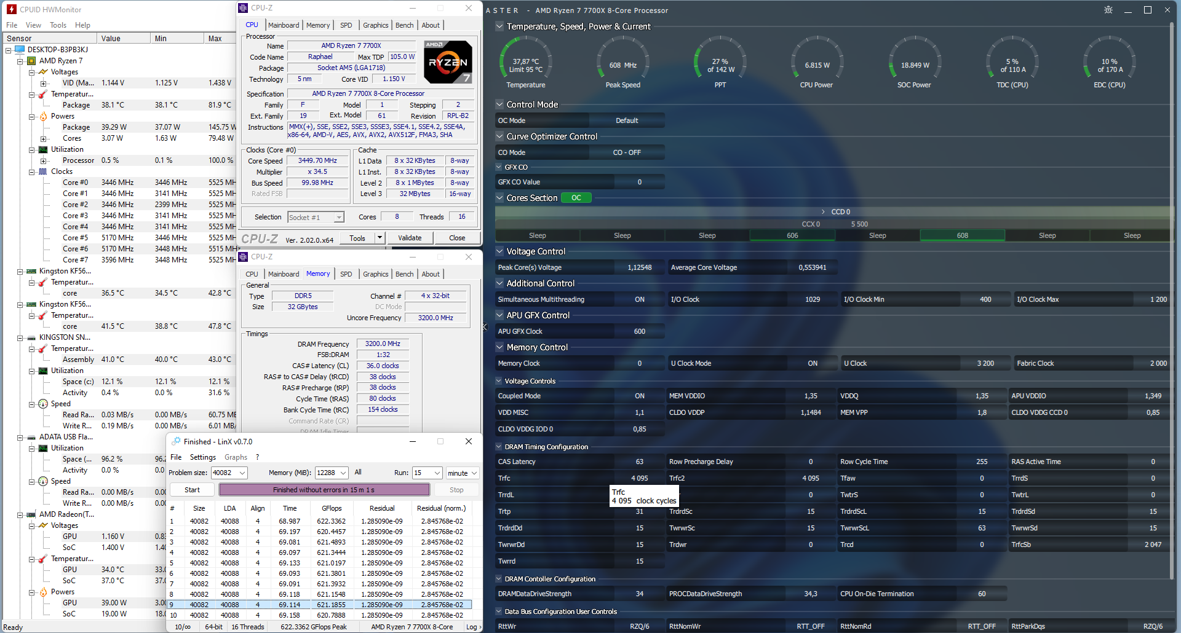Expand the Processor utilization row in HWMonitor
Screen dimensions: 1181x633
point(43,160)
